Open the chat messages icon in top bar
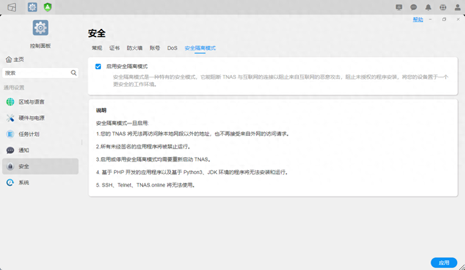Viewport: 465px width, 270px height. coord(413,7)
